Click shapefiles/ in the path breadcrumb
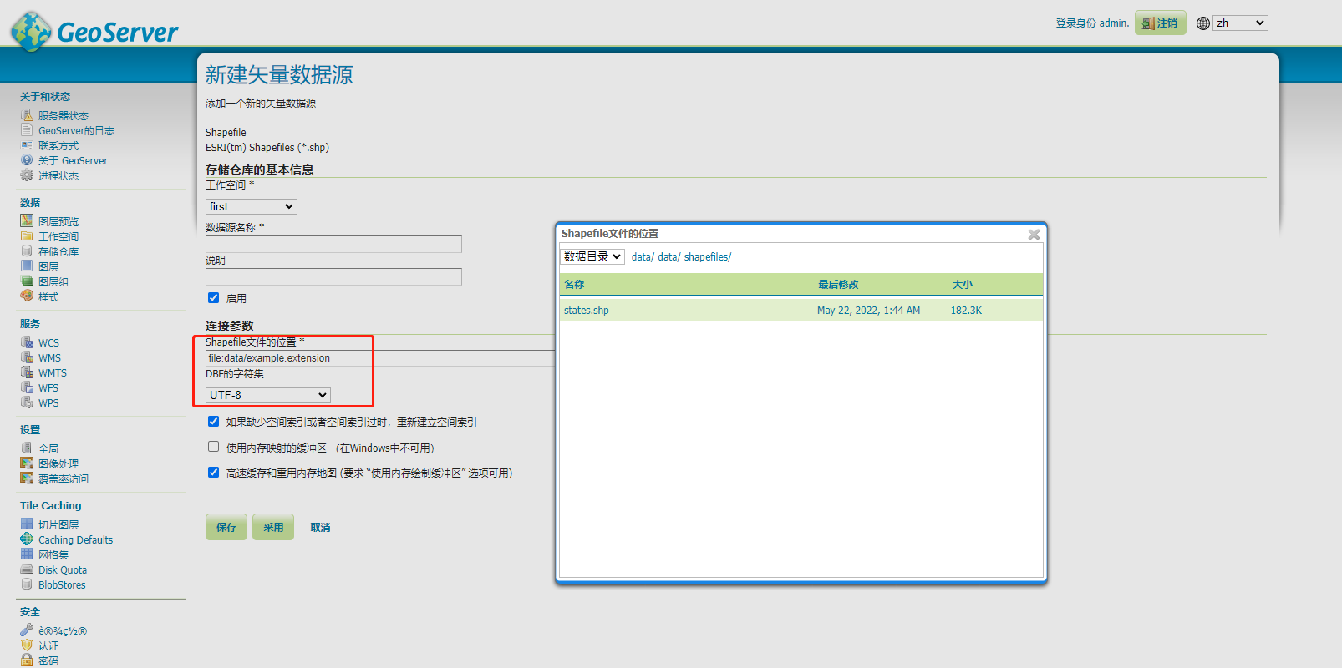This screenshot has height=668, width=1342. [708, 257]
